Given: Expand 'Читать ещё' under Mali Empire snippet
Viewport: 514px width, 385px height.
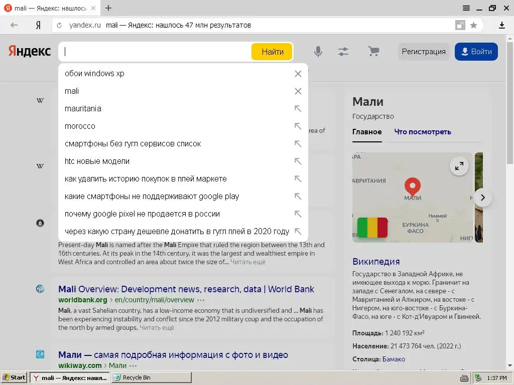Looking at the screenshot, I should [248, 262].
